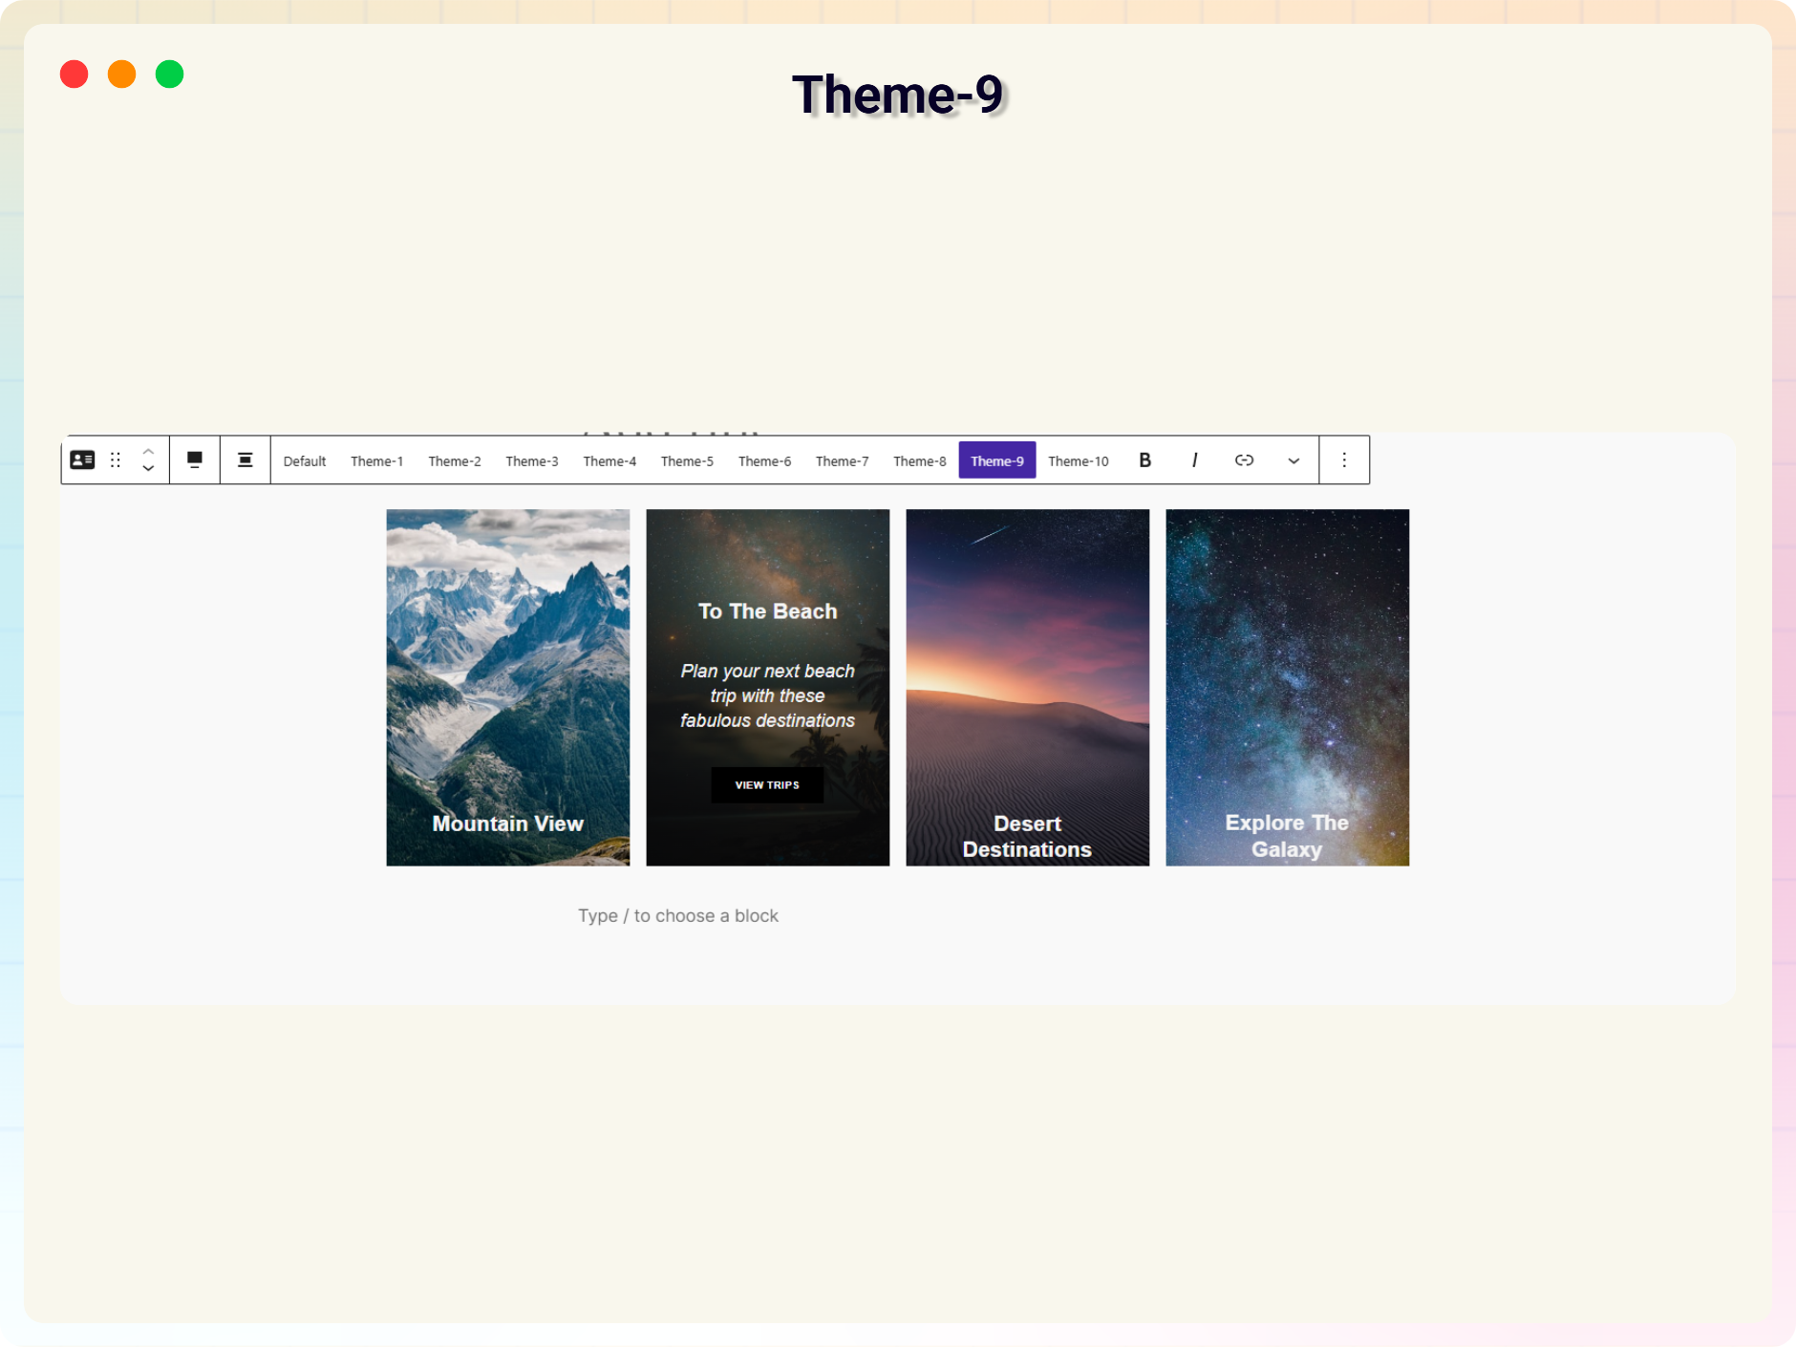Select the Default theme style
The image size is (1796, 1347).
[305, 461]
